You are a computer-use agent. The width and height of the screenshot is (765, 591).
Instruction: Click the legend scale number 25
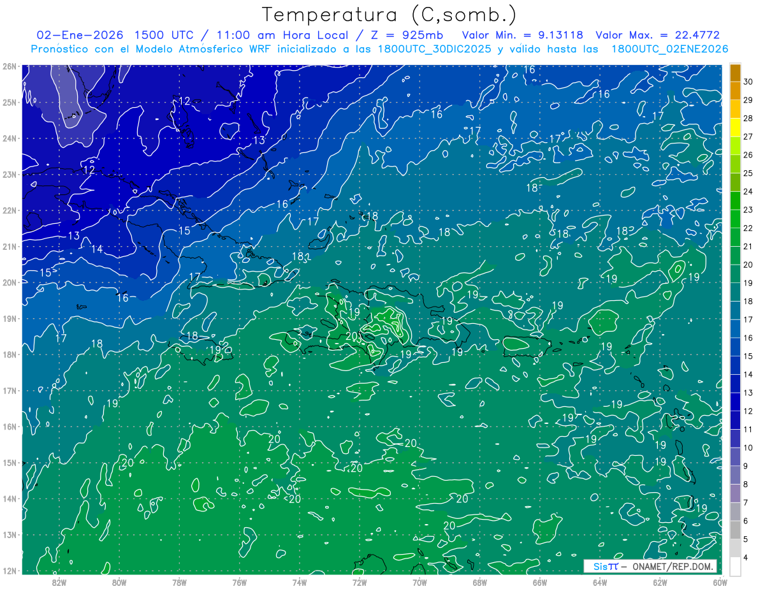coord(748,173)
